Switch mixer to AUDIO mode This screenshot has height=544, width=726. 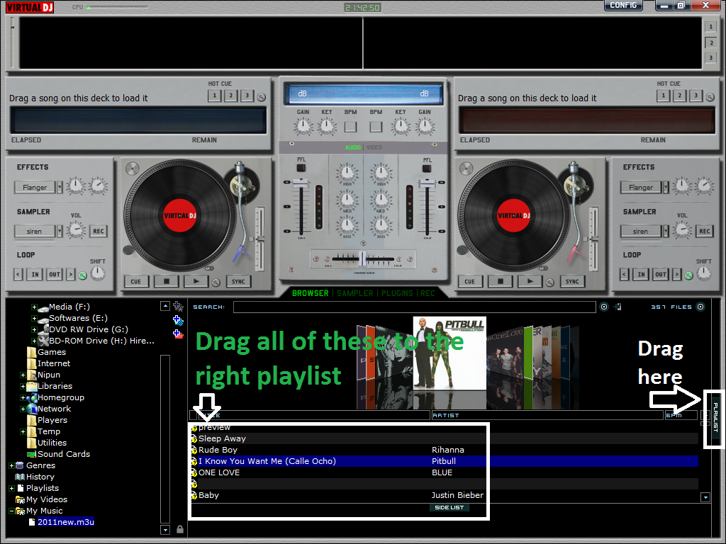tap(353, 147)
